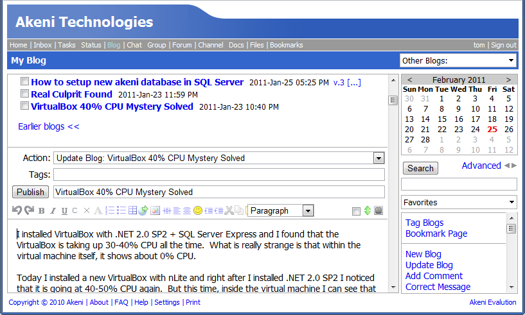Screen dimensions: 525x315
Task: Click the scissors cut icon
Action: (x=229, y=210)
